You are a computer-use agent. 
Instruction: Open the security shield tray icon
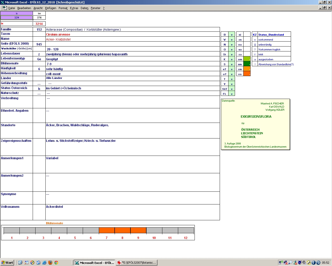pyautogui.click(x=300, y=263)
